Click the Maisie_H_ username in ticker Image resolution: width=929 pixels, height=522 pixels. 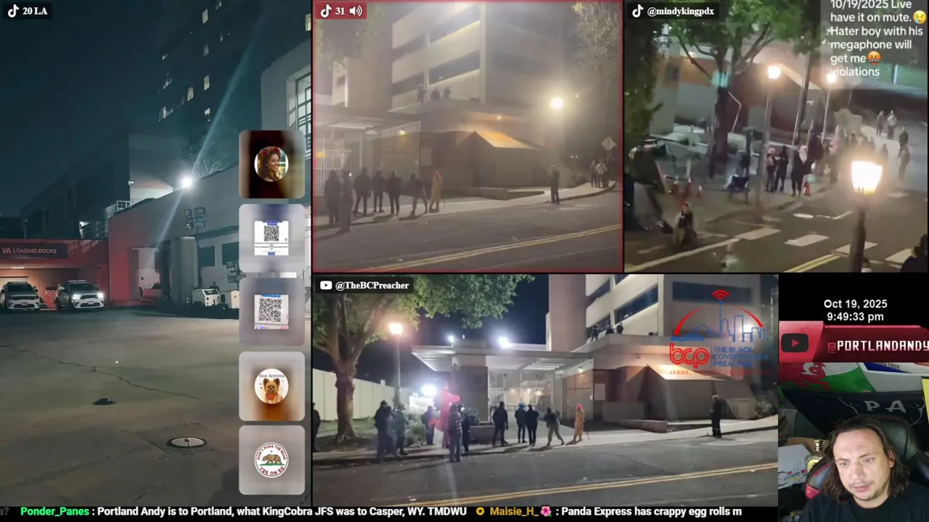513,511
